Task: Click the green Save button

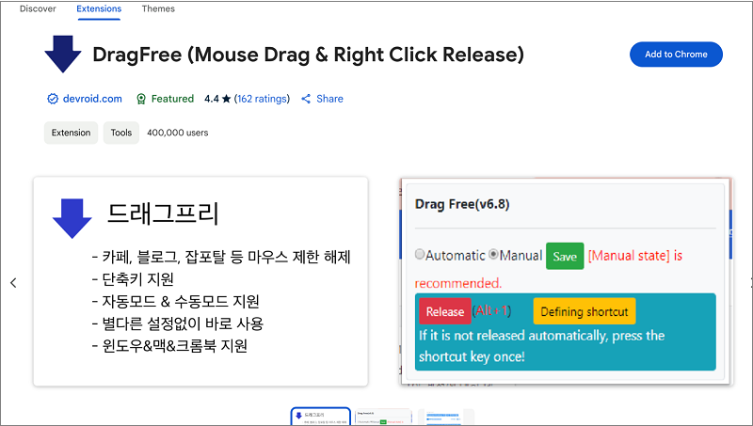Action: pyautogui.click(x=565, y=256)
